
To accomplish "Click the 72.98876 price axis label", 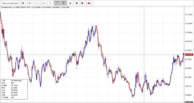I will [189, 95].
